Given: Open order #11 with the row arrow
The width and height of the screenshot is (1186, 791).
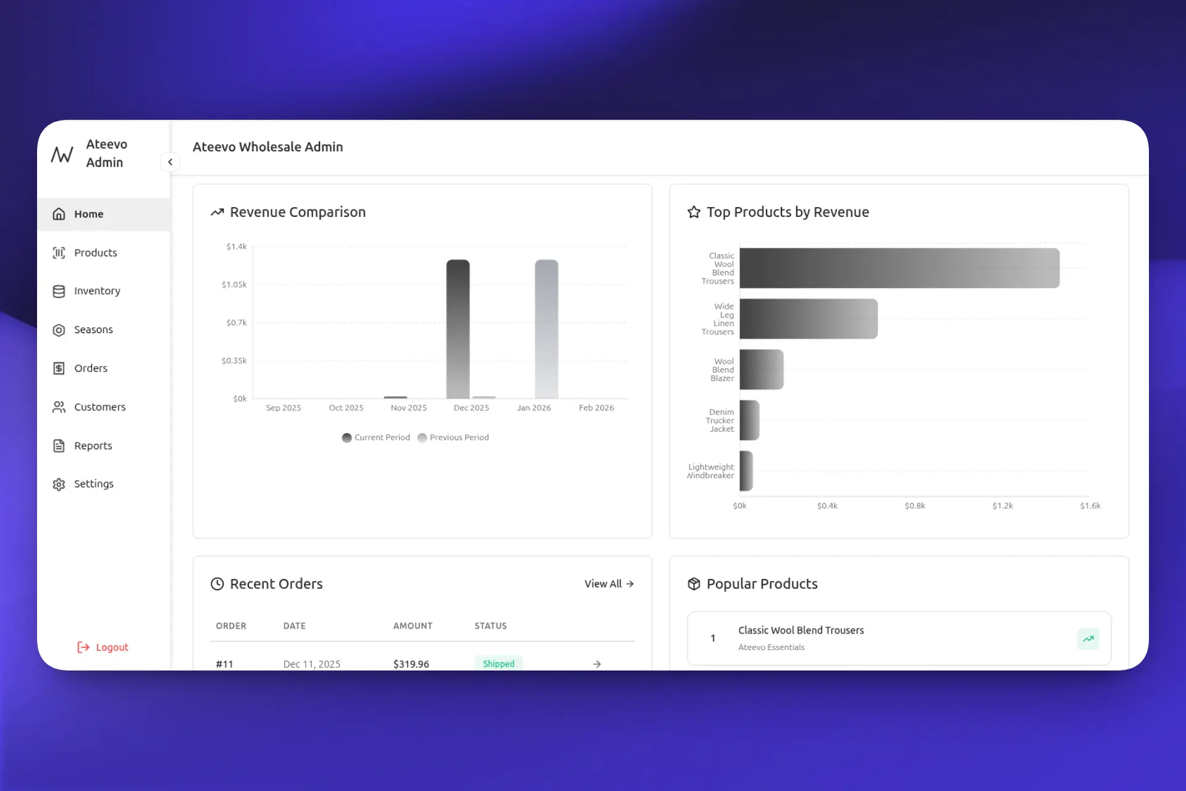Looking at the screenshot, I should point(597,664).
